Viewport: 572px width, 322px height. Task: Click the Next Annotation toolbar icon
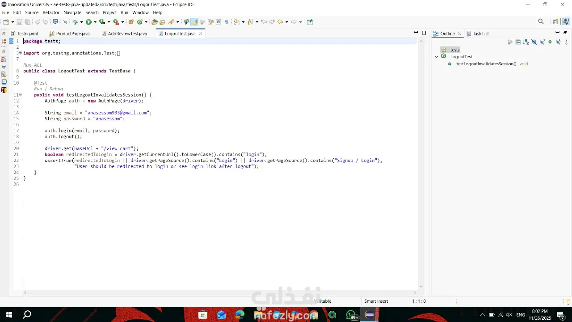coord(236,22)
